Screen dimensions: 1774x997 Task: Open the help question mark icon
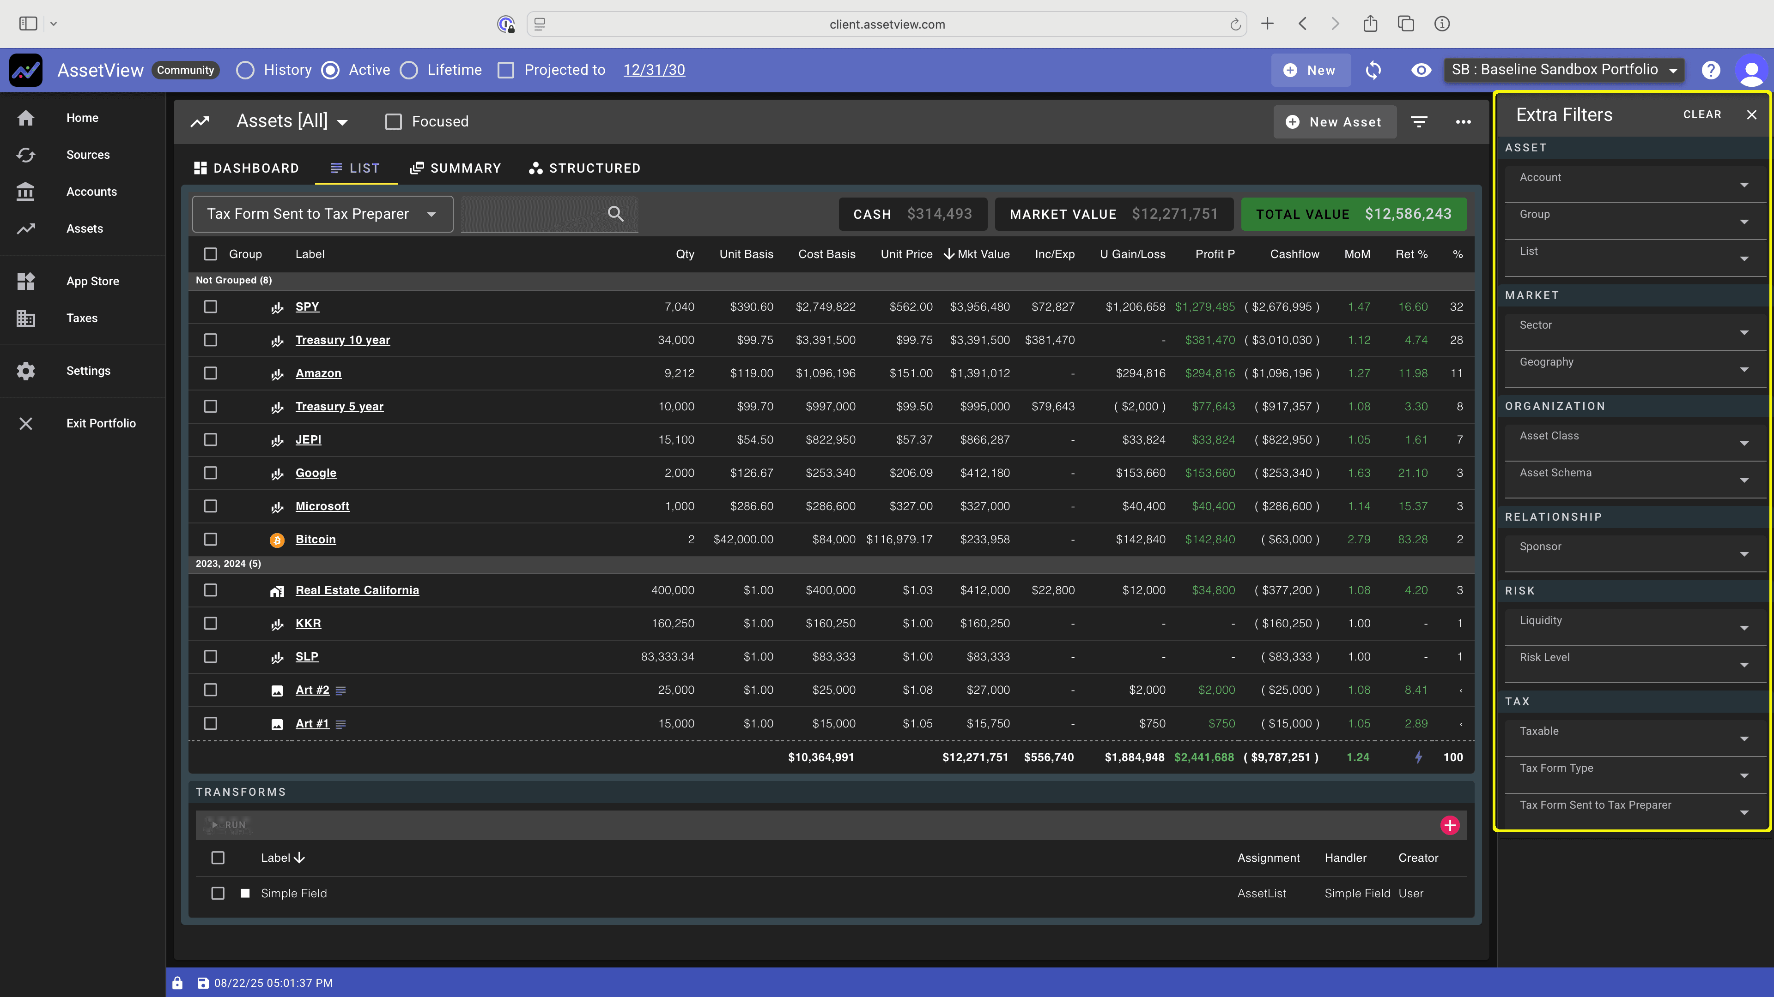coord(1711,70)
